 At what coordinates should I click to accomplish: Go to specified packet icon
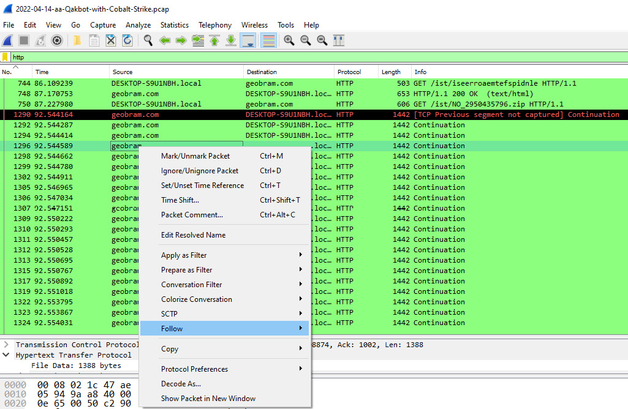click(198, 40)
